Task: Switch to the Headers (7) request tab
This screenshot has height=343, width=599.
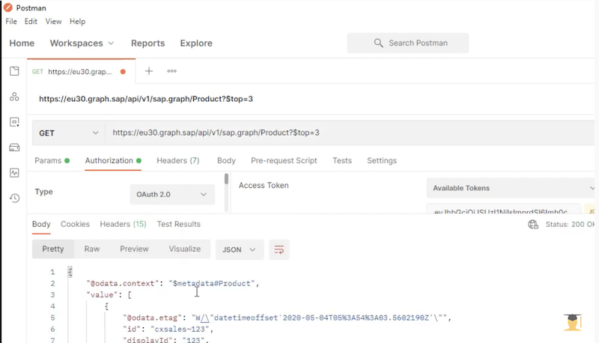Action: point(177,160)
